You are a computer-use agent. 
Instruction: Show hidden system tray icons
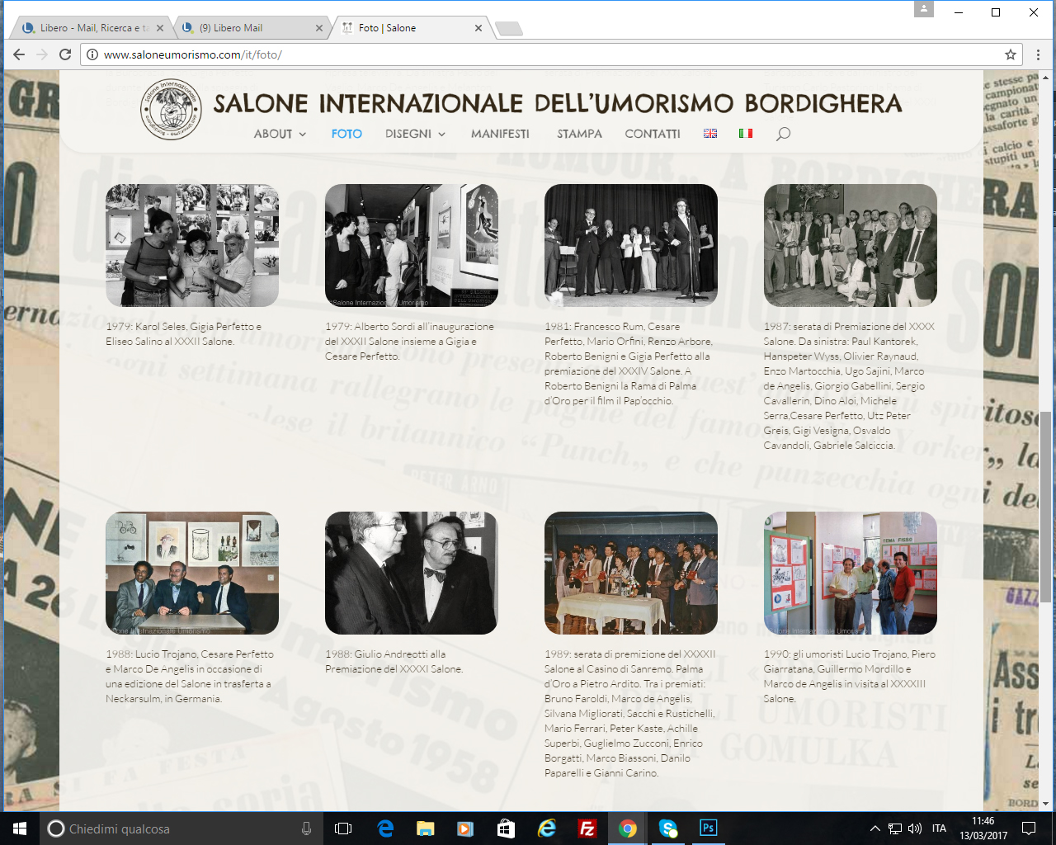coord(874,828)
